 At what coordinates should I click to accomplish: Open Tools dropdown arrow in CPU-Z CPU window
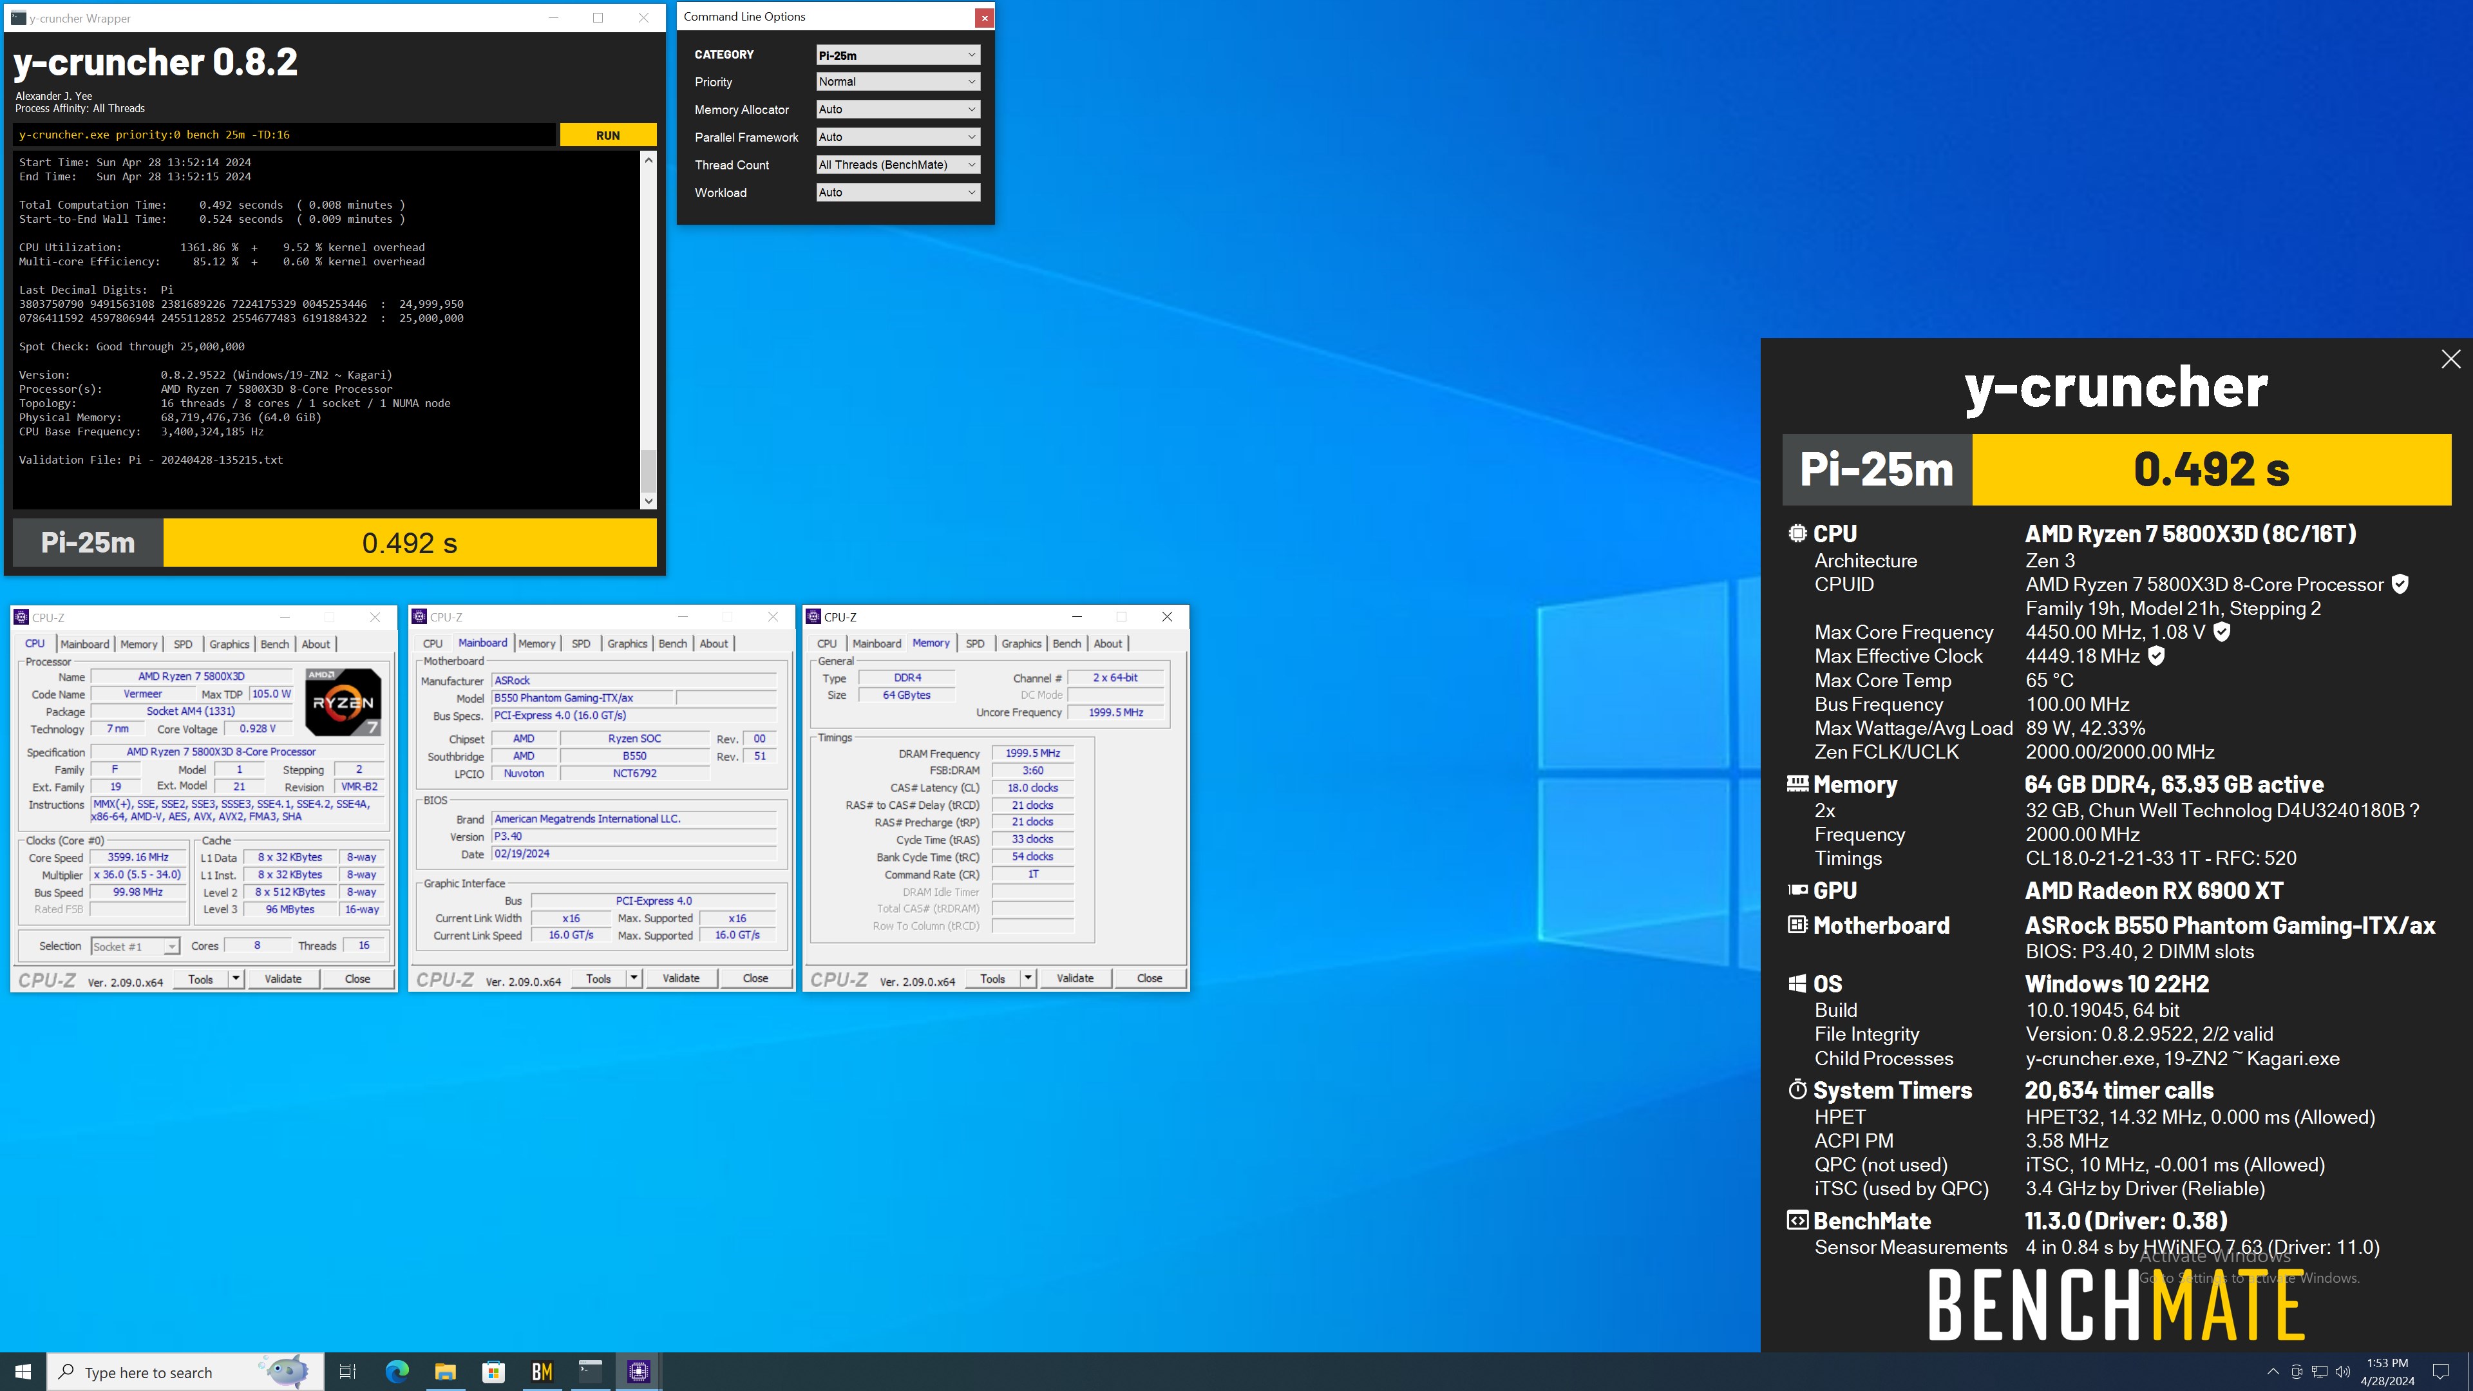[235, 978]
